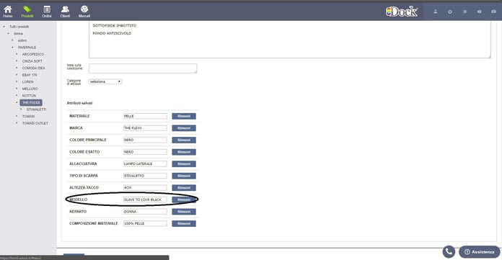This screenshot has width=502, height=260.
Task: Click the COLORE ESATTO value field
Action: pyautogui.click(x=145, y=152)
